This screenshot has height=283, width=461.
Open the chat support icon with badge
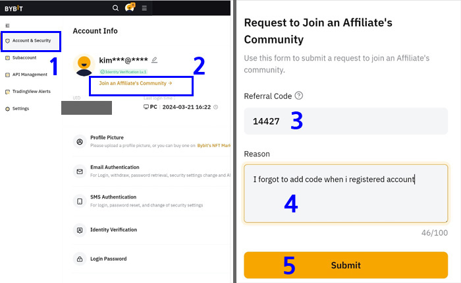(130, 7)
